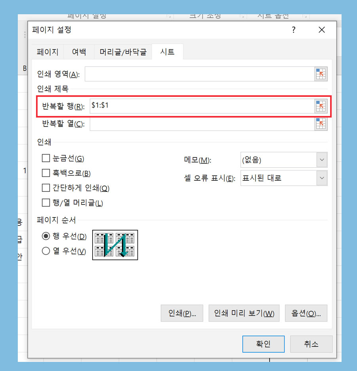Click the page order preview diagram
Image resolution: width=357 pixels, height=371 pixels.
115,245
